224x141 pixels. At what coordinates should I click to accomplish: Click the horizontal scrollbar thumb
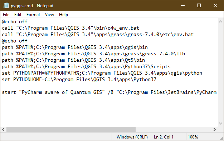(71, 129)
